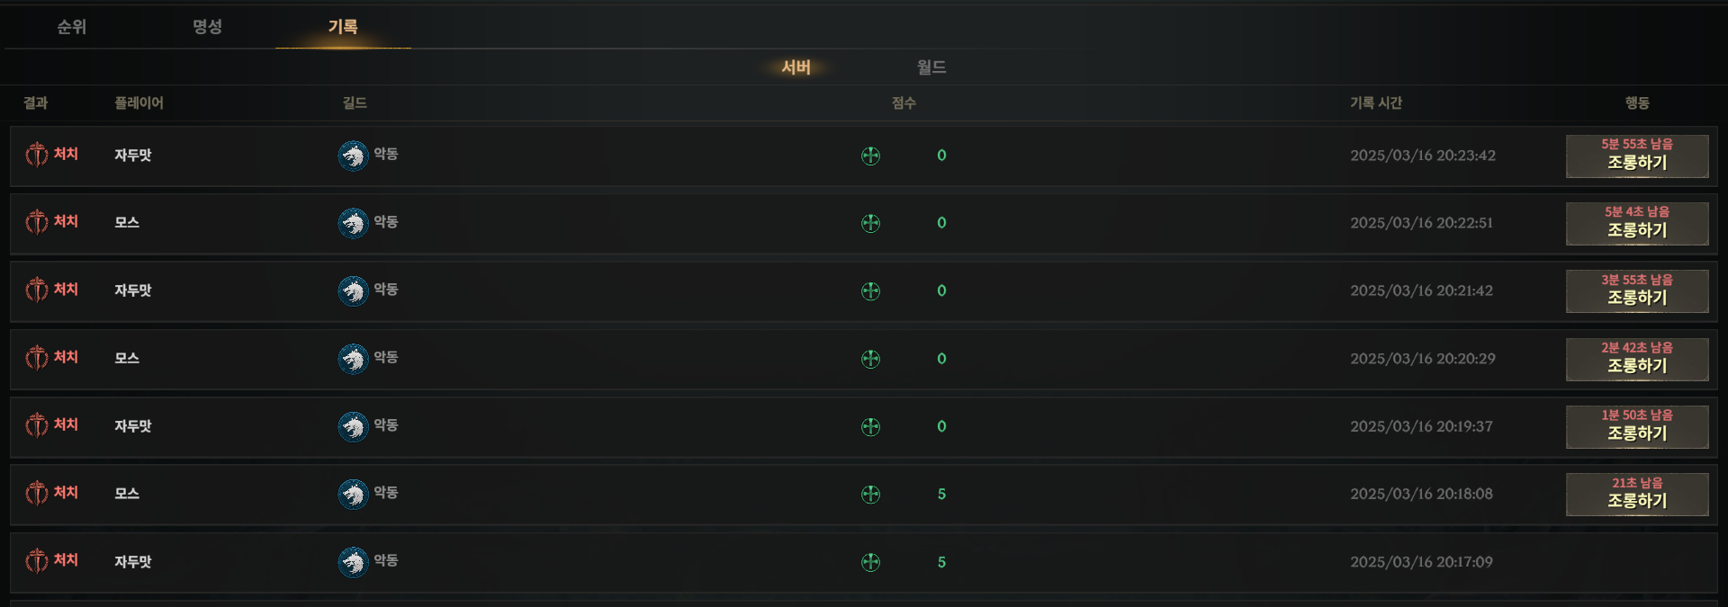
Task: Click guild name 악동 in the 20:22:51 row
Action: tap(386, 221)
